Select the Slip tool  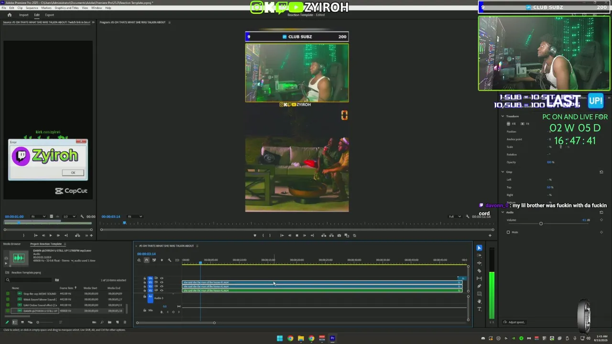point(479,278)
